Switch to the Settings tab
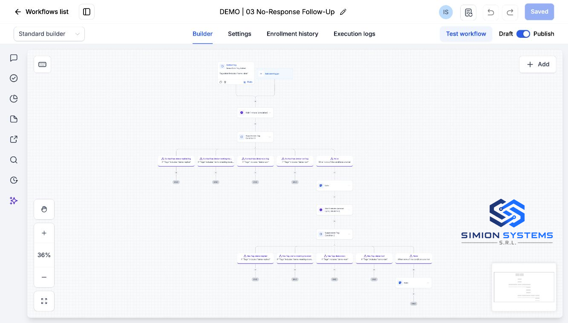Image resolution: width=568 pixels, height=323 pixels. pos(239,34)
